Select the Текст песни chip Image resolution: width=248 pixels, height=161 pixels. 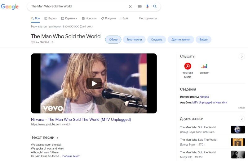(134, 40)
